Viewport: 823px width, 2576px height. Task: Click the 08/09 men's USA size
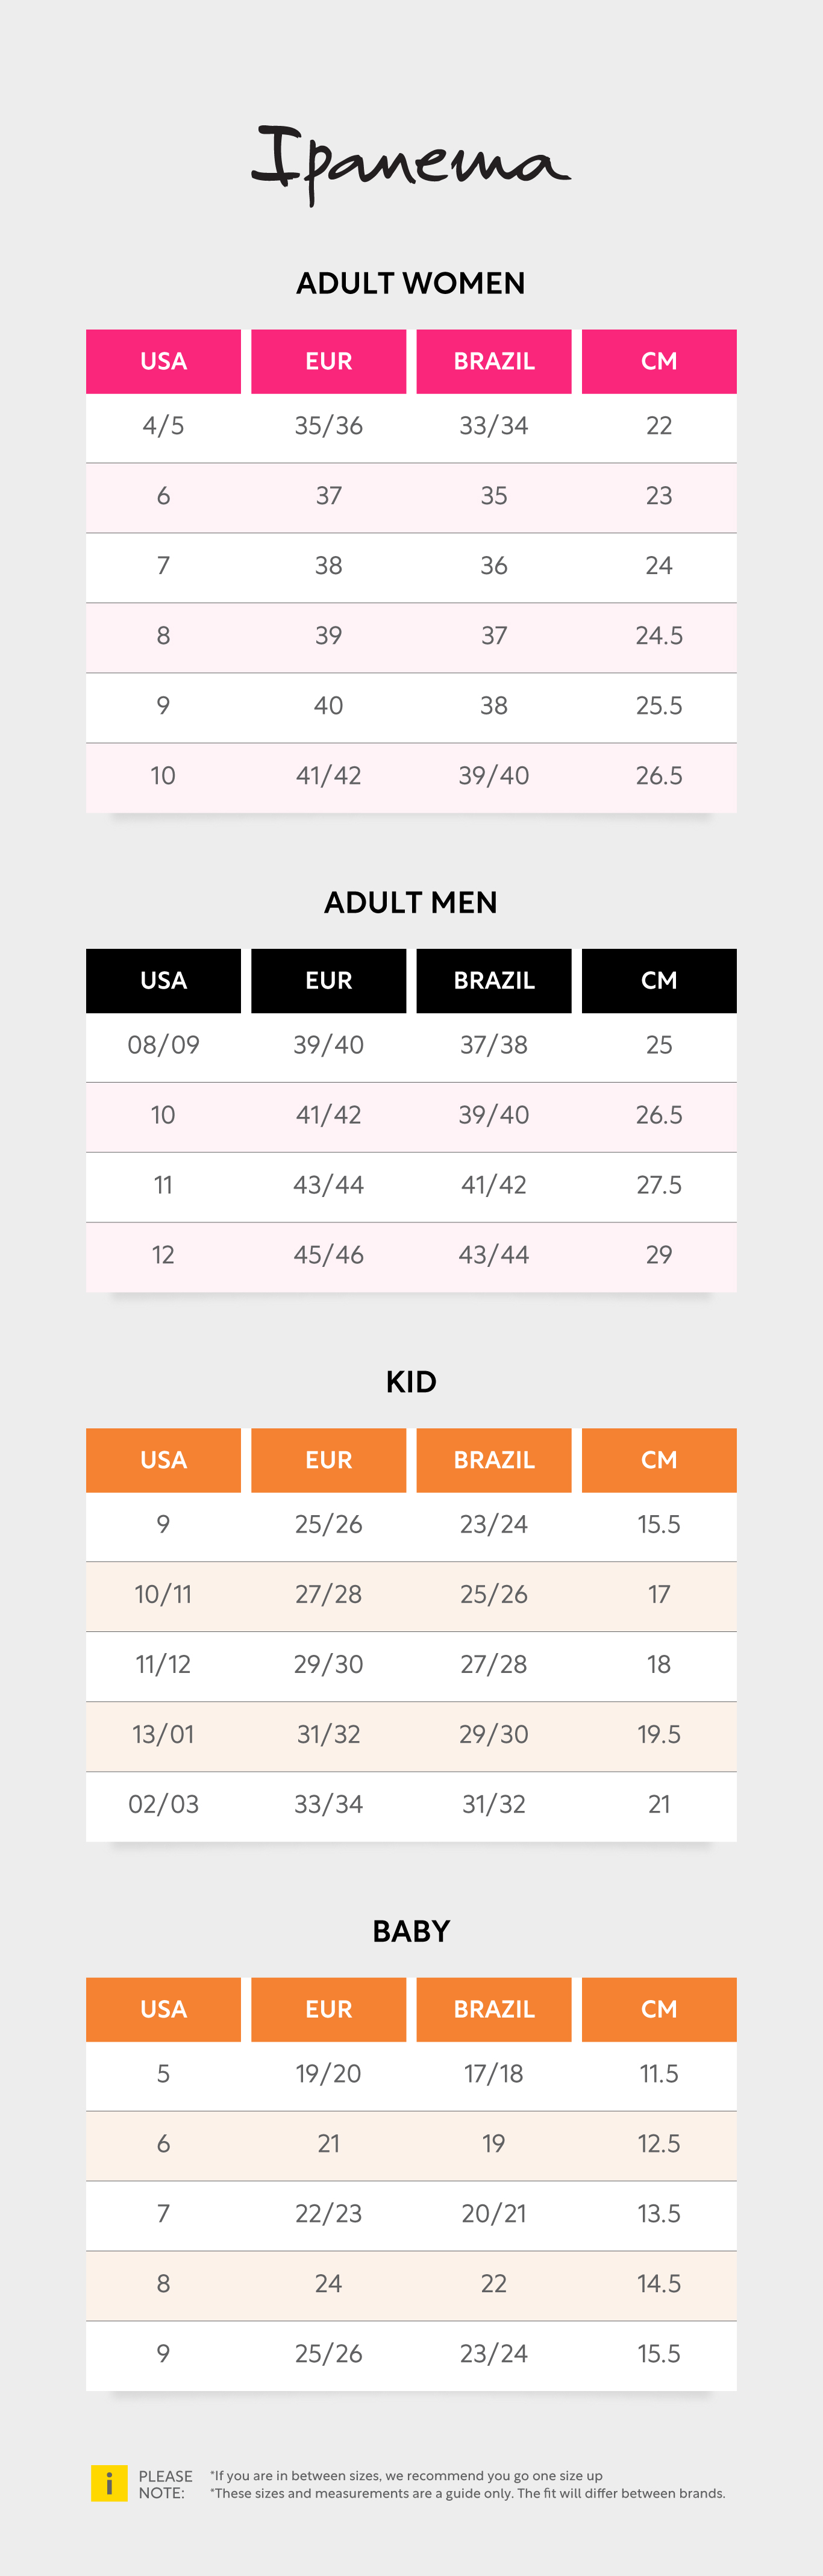coord(163,1045)
